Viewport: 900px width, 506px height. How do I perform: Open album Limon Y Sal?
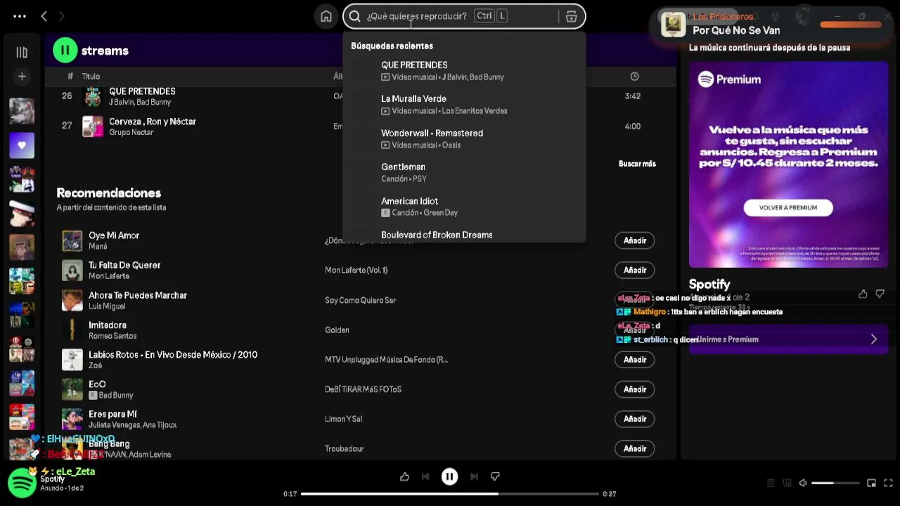click(x=343, y=419)
